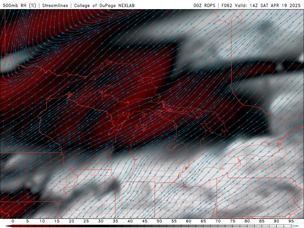Click the 75 label on legend
304x228 pixels.
(233, 221)
